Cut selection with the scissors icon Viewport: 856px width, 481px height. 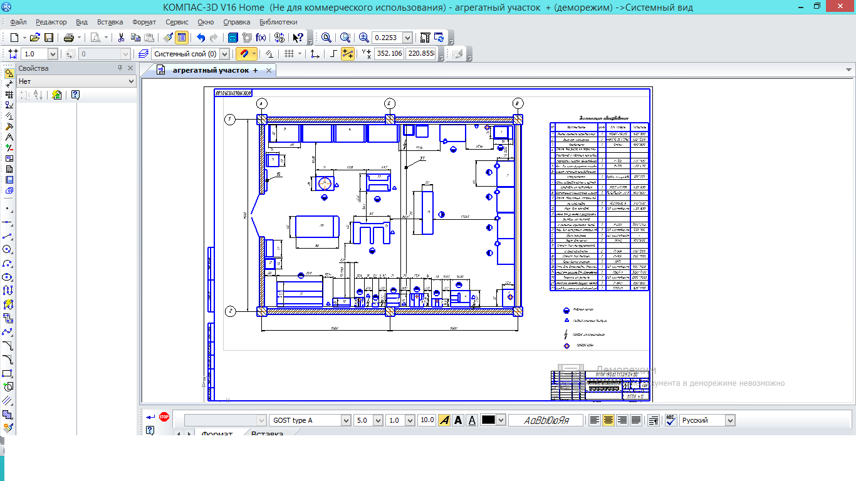[121, 38]
